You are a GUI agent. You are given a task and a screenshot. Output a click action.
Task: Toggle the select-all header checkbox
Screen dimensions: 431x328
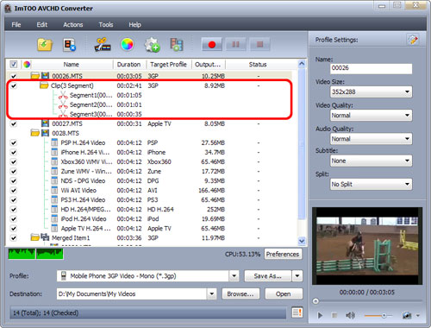pos(14,64)
